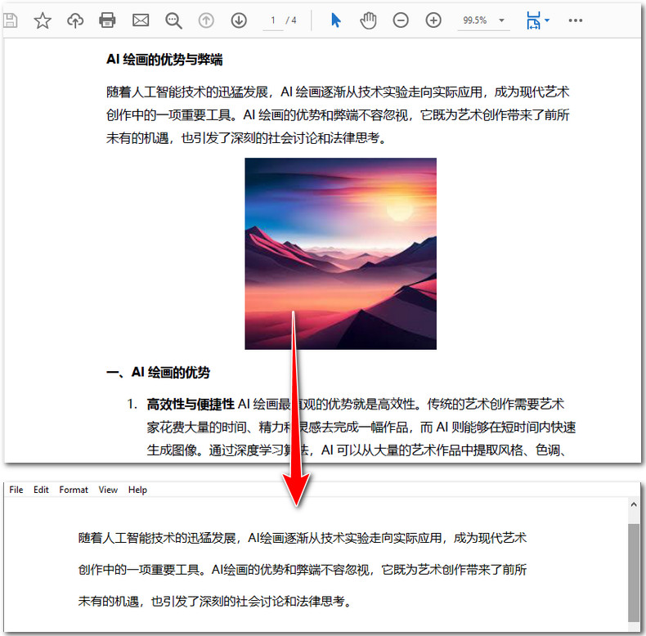Click the title 'AI 绘画的优势与弊端'

(164, 60)
